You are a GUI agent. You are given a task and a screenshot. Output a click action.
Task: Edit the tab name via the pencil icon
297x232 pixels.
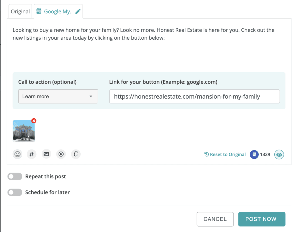pyautogui.click(x=78, y=11)
